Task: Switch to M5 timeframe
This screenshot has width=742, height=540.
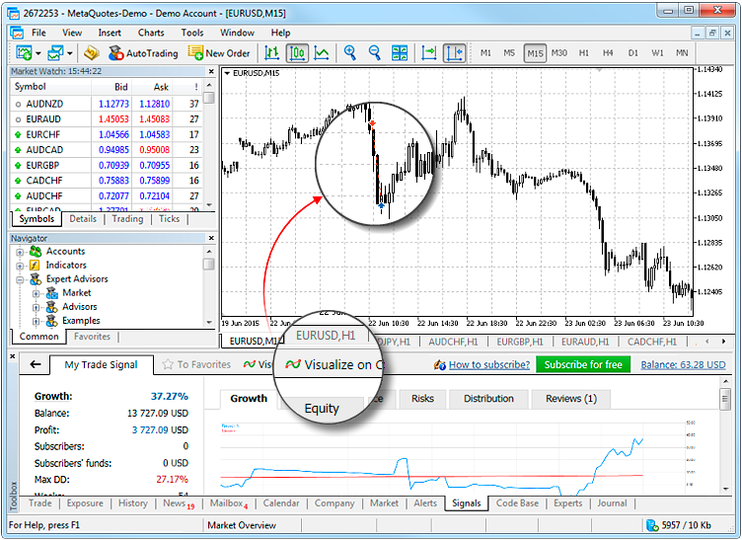Action: point(509,53)
